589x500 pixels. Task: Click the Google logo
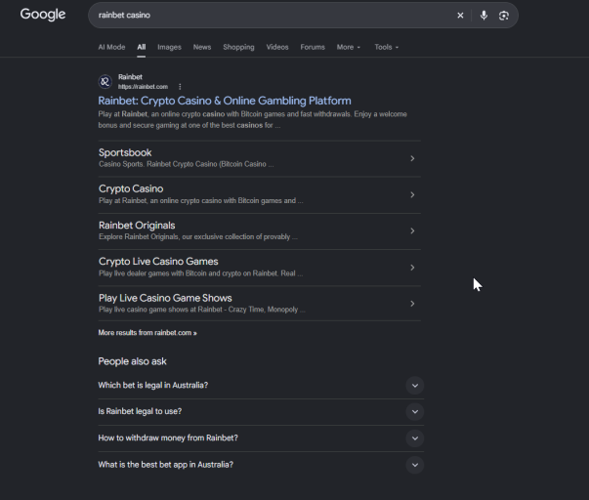click(x=43, y=15)
